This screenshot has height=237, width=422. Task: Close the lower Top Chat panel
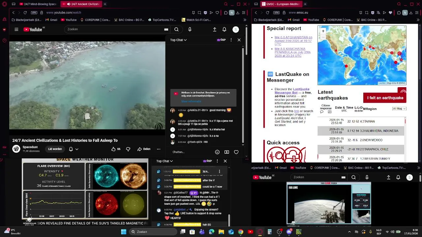tap(225, 161)
